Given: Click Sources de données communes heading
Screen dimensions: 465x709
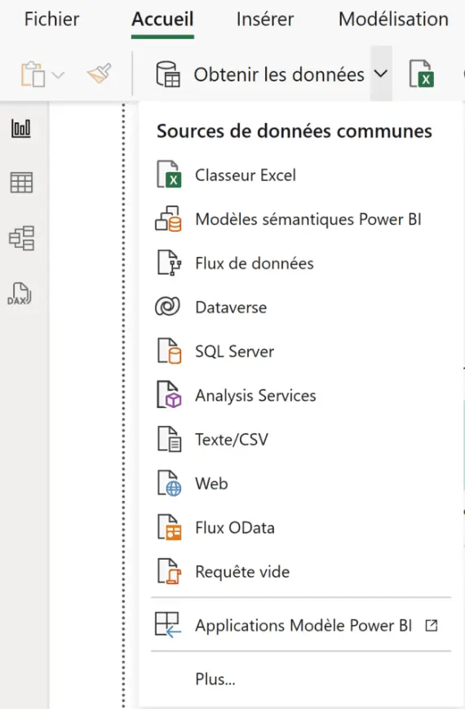Looking at the screenshot, I should (294, 131).
